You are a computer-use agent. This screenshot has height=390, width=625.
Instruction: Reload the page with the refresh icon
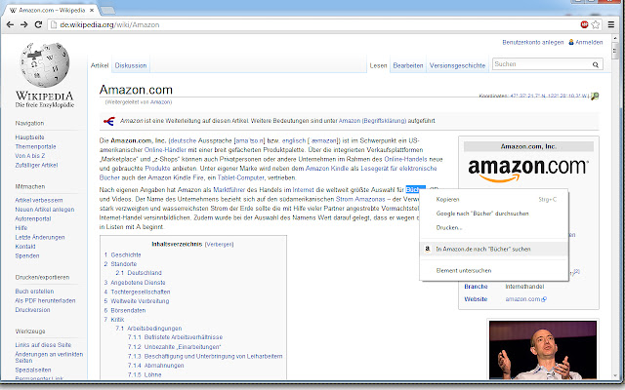pos(38,24)
